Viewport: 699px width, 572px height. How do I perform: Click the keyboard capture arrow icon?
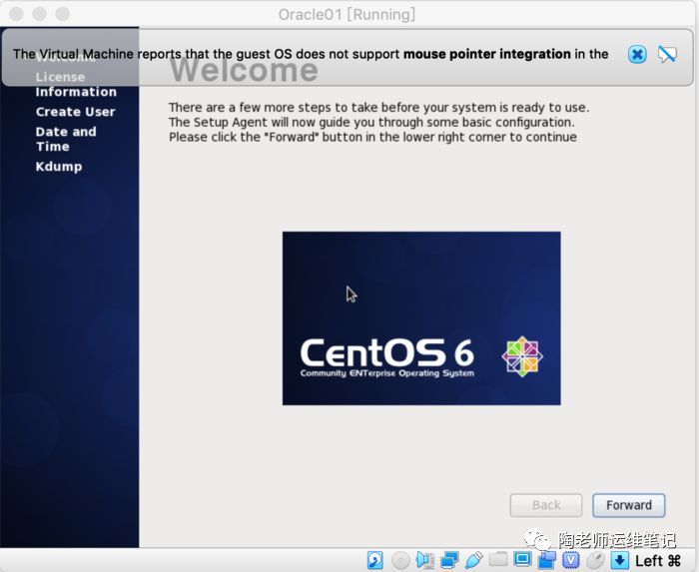point(619,560)
